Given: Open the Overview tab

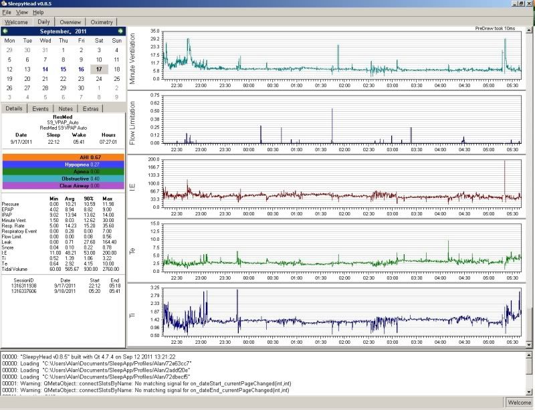Looking at the screenshot, I should point(70,22).
